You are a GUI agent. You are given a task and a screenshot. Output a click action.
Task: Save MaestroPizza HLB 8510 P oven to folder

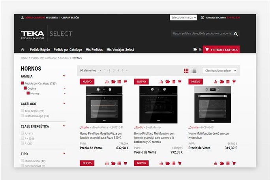tap(113, 82)
